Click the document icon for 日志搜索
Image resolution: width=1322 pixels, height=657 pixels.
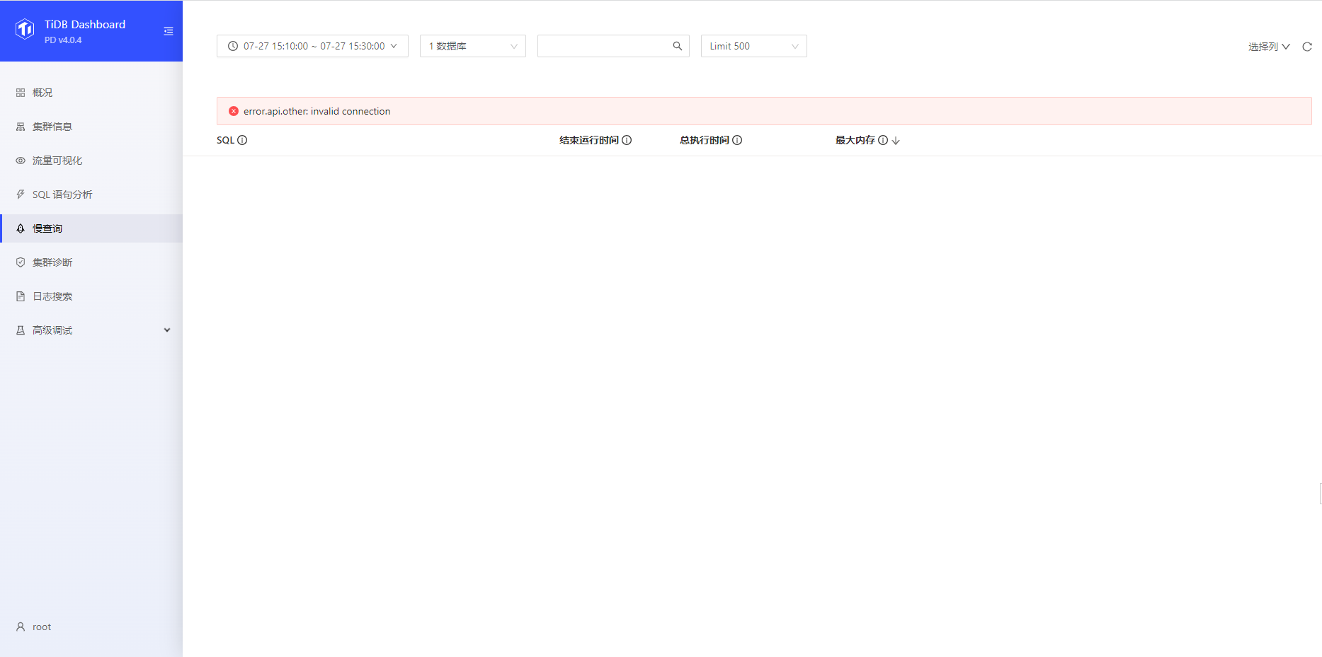21,296
